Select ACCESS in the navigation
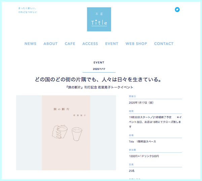202x181 pixels. pos(90,43)
